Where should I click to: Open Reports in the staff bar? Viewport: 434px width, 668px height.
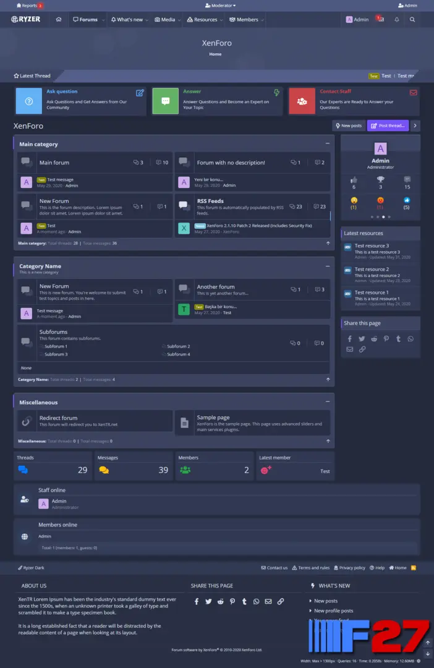tap(30, 6)
